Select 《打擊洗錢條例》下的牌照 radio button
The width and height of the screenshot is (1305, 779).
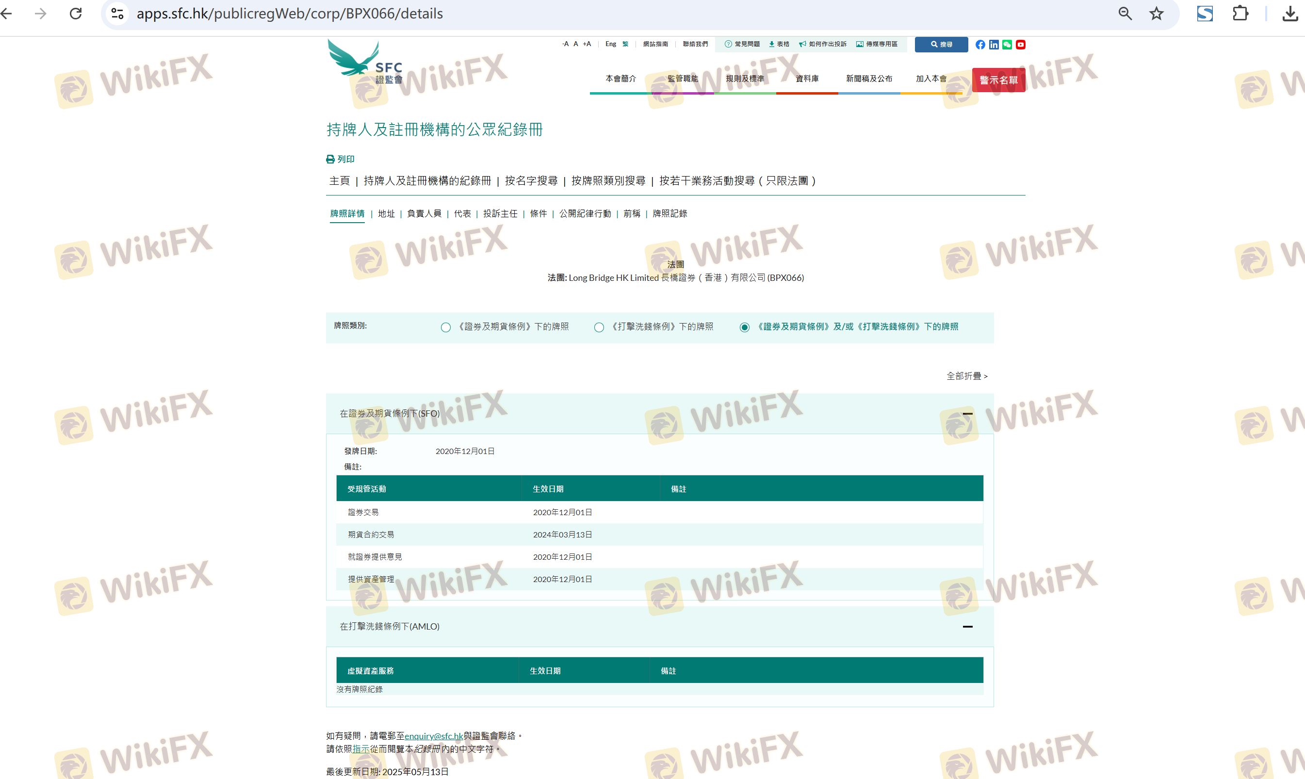tap(599, 327)
